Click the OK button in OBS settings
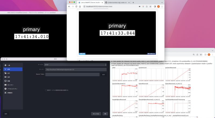Image resolution: width=215 pixels, height=118 pixels. pos(105,114)
